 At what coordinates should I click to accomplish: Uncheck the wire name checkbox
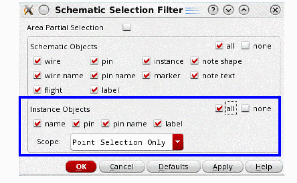click(37, 76)
